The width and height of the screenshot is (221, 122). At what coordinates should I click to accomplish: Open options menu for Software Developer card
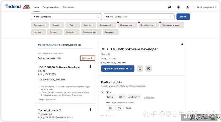point(90,66)
